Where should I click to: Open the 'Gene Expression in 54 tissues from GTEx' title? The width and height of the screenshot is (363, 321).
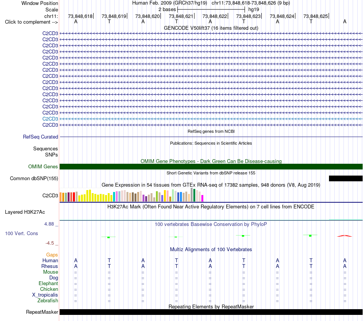click(x=211, y=185)
